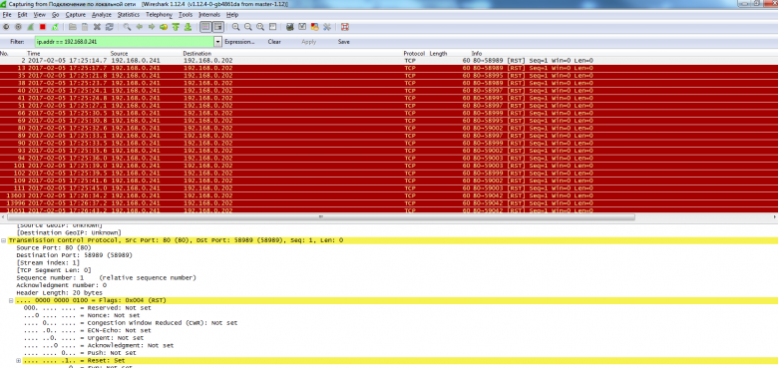Open the Statistics menu
The image size is (778, 368).
[129, 15]
